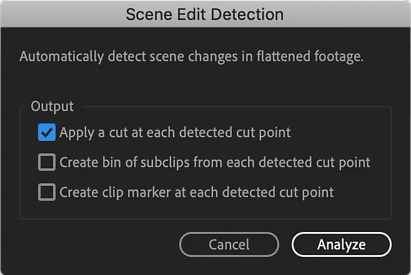Click the blue checkmark icon
The width and height of the screenshot is (411, 275).
pos(47,133)
